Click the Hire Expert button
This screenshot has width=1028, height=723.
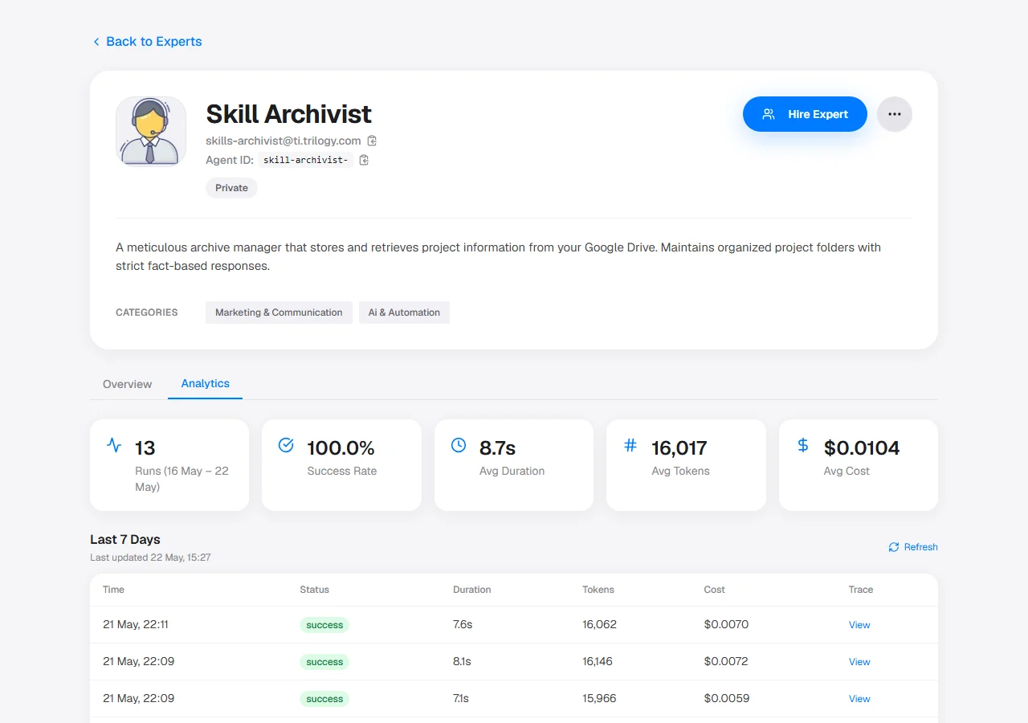(x=805, y=114)
